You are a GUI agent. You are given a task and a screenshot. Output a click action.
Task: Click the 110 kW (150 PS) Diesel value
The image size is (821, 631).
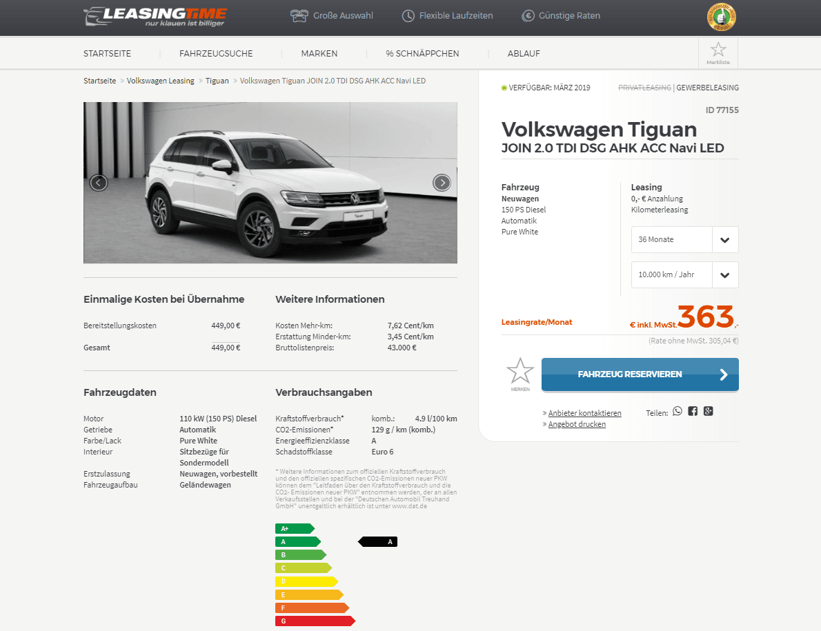click(x=218, y=419)
